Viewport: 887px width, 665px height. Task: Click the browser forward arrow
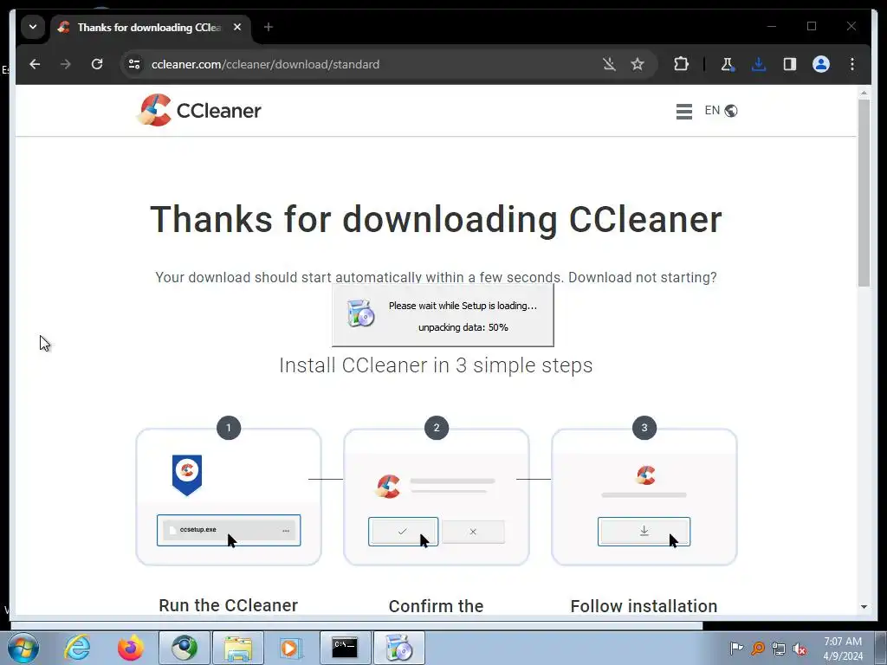[66, 64]
